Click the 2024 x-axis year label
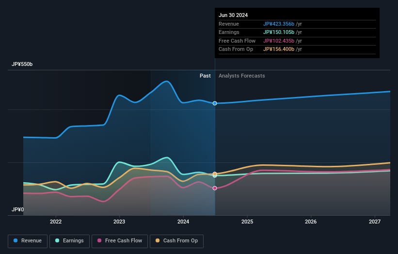398x254 pixels. point(183,222)
